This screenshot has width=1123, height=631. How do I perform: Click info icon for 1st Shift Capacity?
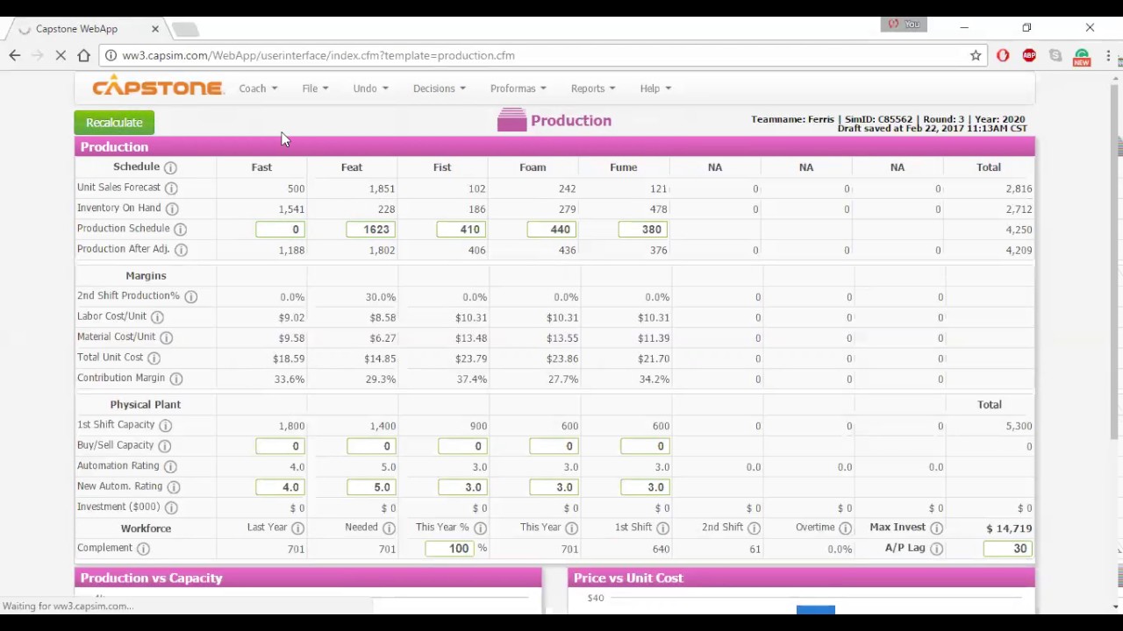[165, 426]
